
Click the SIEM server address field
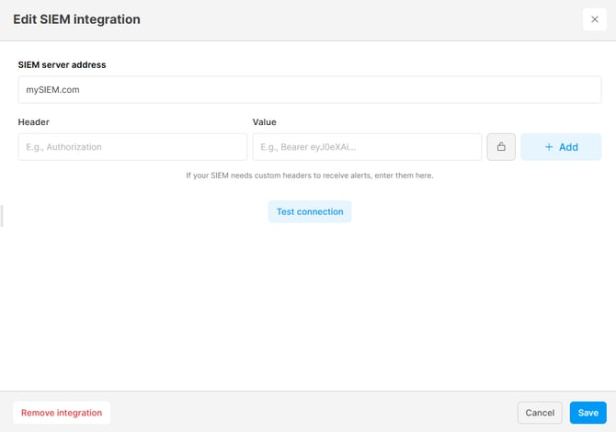[x=309, y=89]
